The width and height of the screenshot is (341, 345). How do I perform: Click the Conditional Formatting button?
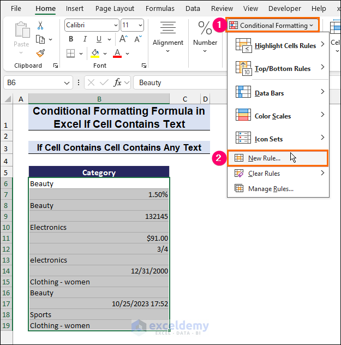click(272, 25)
